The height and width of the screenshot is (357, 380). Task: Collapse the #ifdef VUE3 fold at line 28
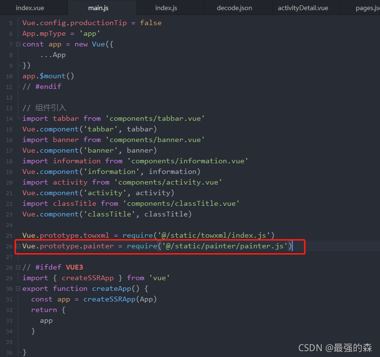coord(18,268)
